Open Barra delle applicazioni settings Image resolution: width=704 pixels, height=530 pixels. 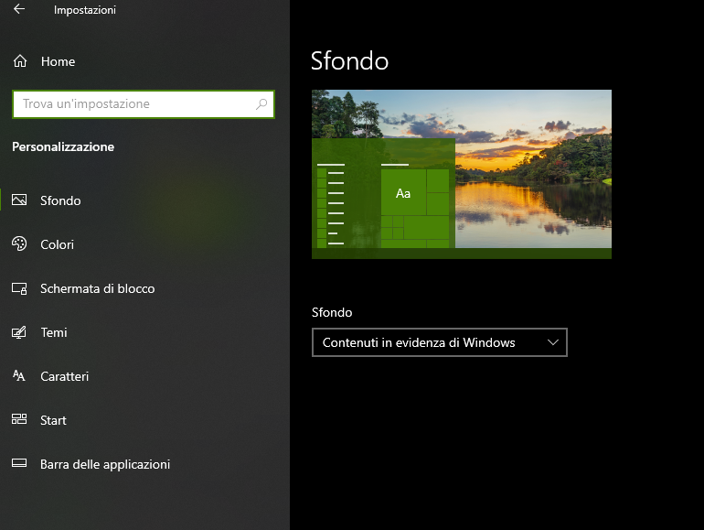click(x=144, y=464)
